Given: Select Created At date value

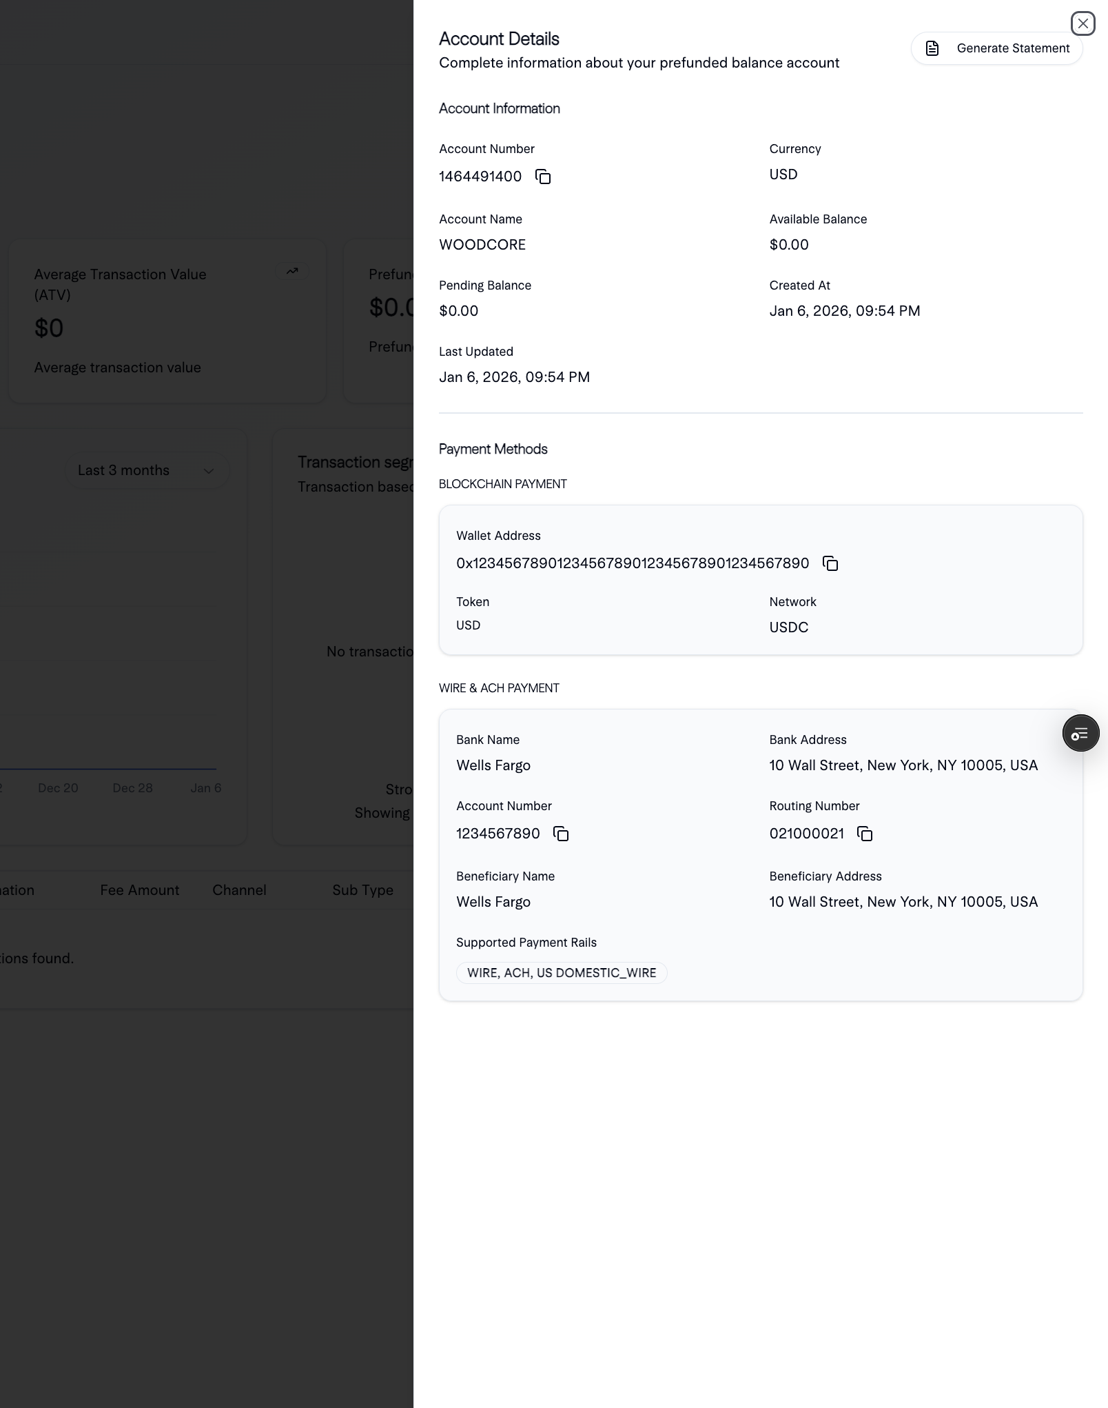Looking at the screenshot, I should [x=845, y=311].
